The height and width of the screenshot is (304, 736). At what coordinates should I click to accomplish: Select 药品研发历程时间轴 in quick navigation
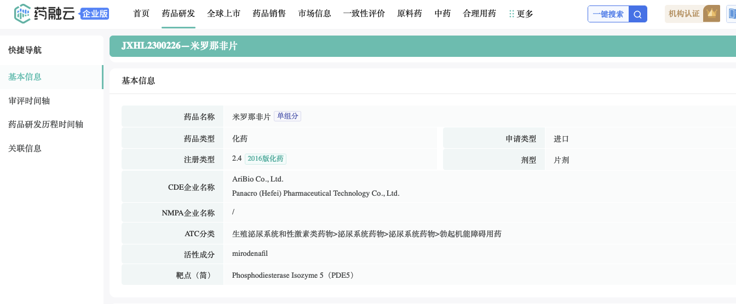[x=45, y=124]
